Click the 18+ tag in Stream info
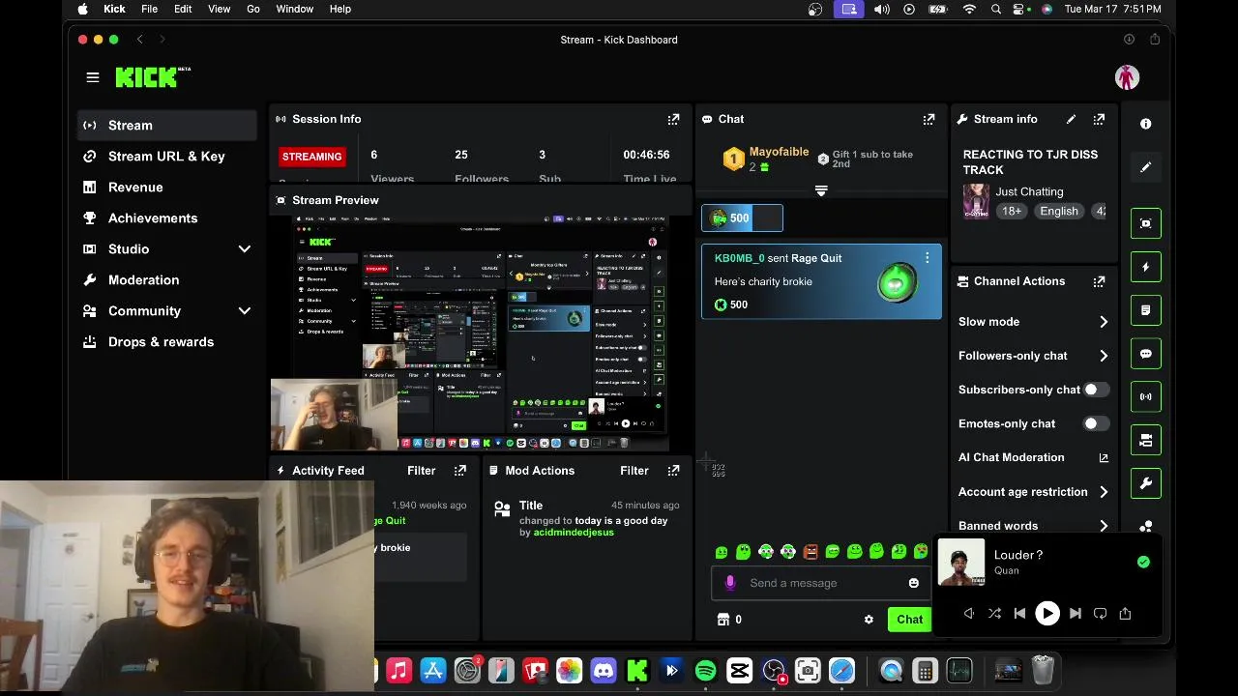The height and width of the screenshot is (696, 1238). tap(1012, 211)
